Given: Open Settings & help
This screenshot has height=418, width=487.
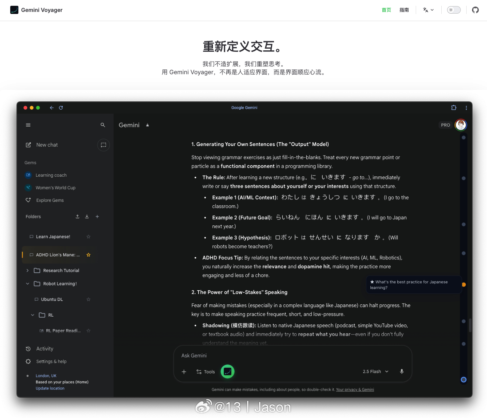Looking at the screenshot, I should point(51,361).
